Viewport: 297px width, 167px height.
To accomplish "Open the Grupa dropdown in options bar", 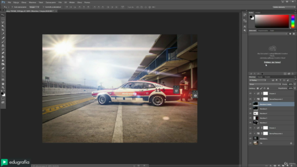I will pyautogui.click(x=34, y=7).
